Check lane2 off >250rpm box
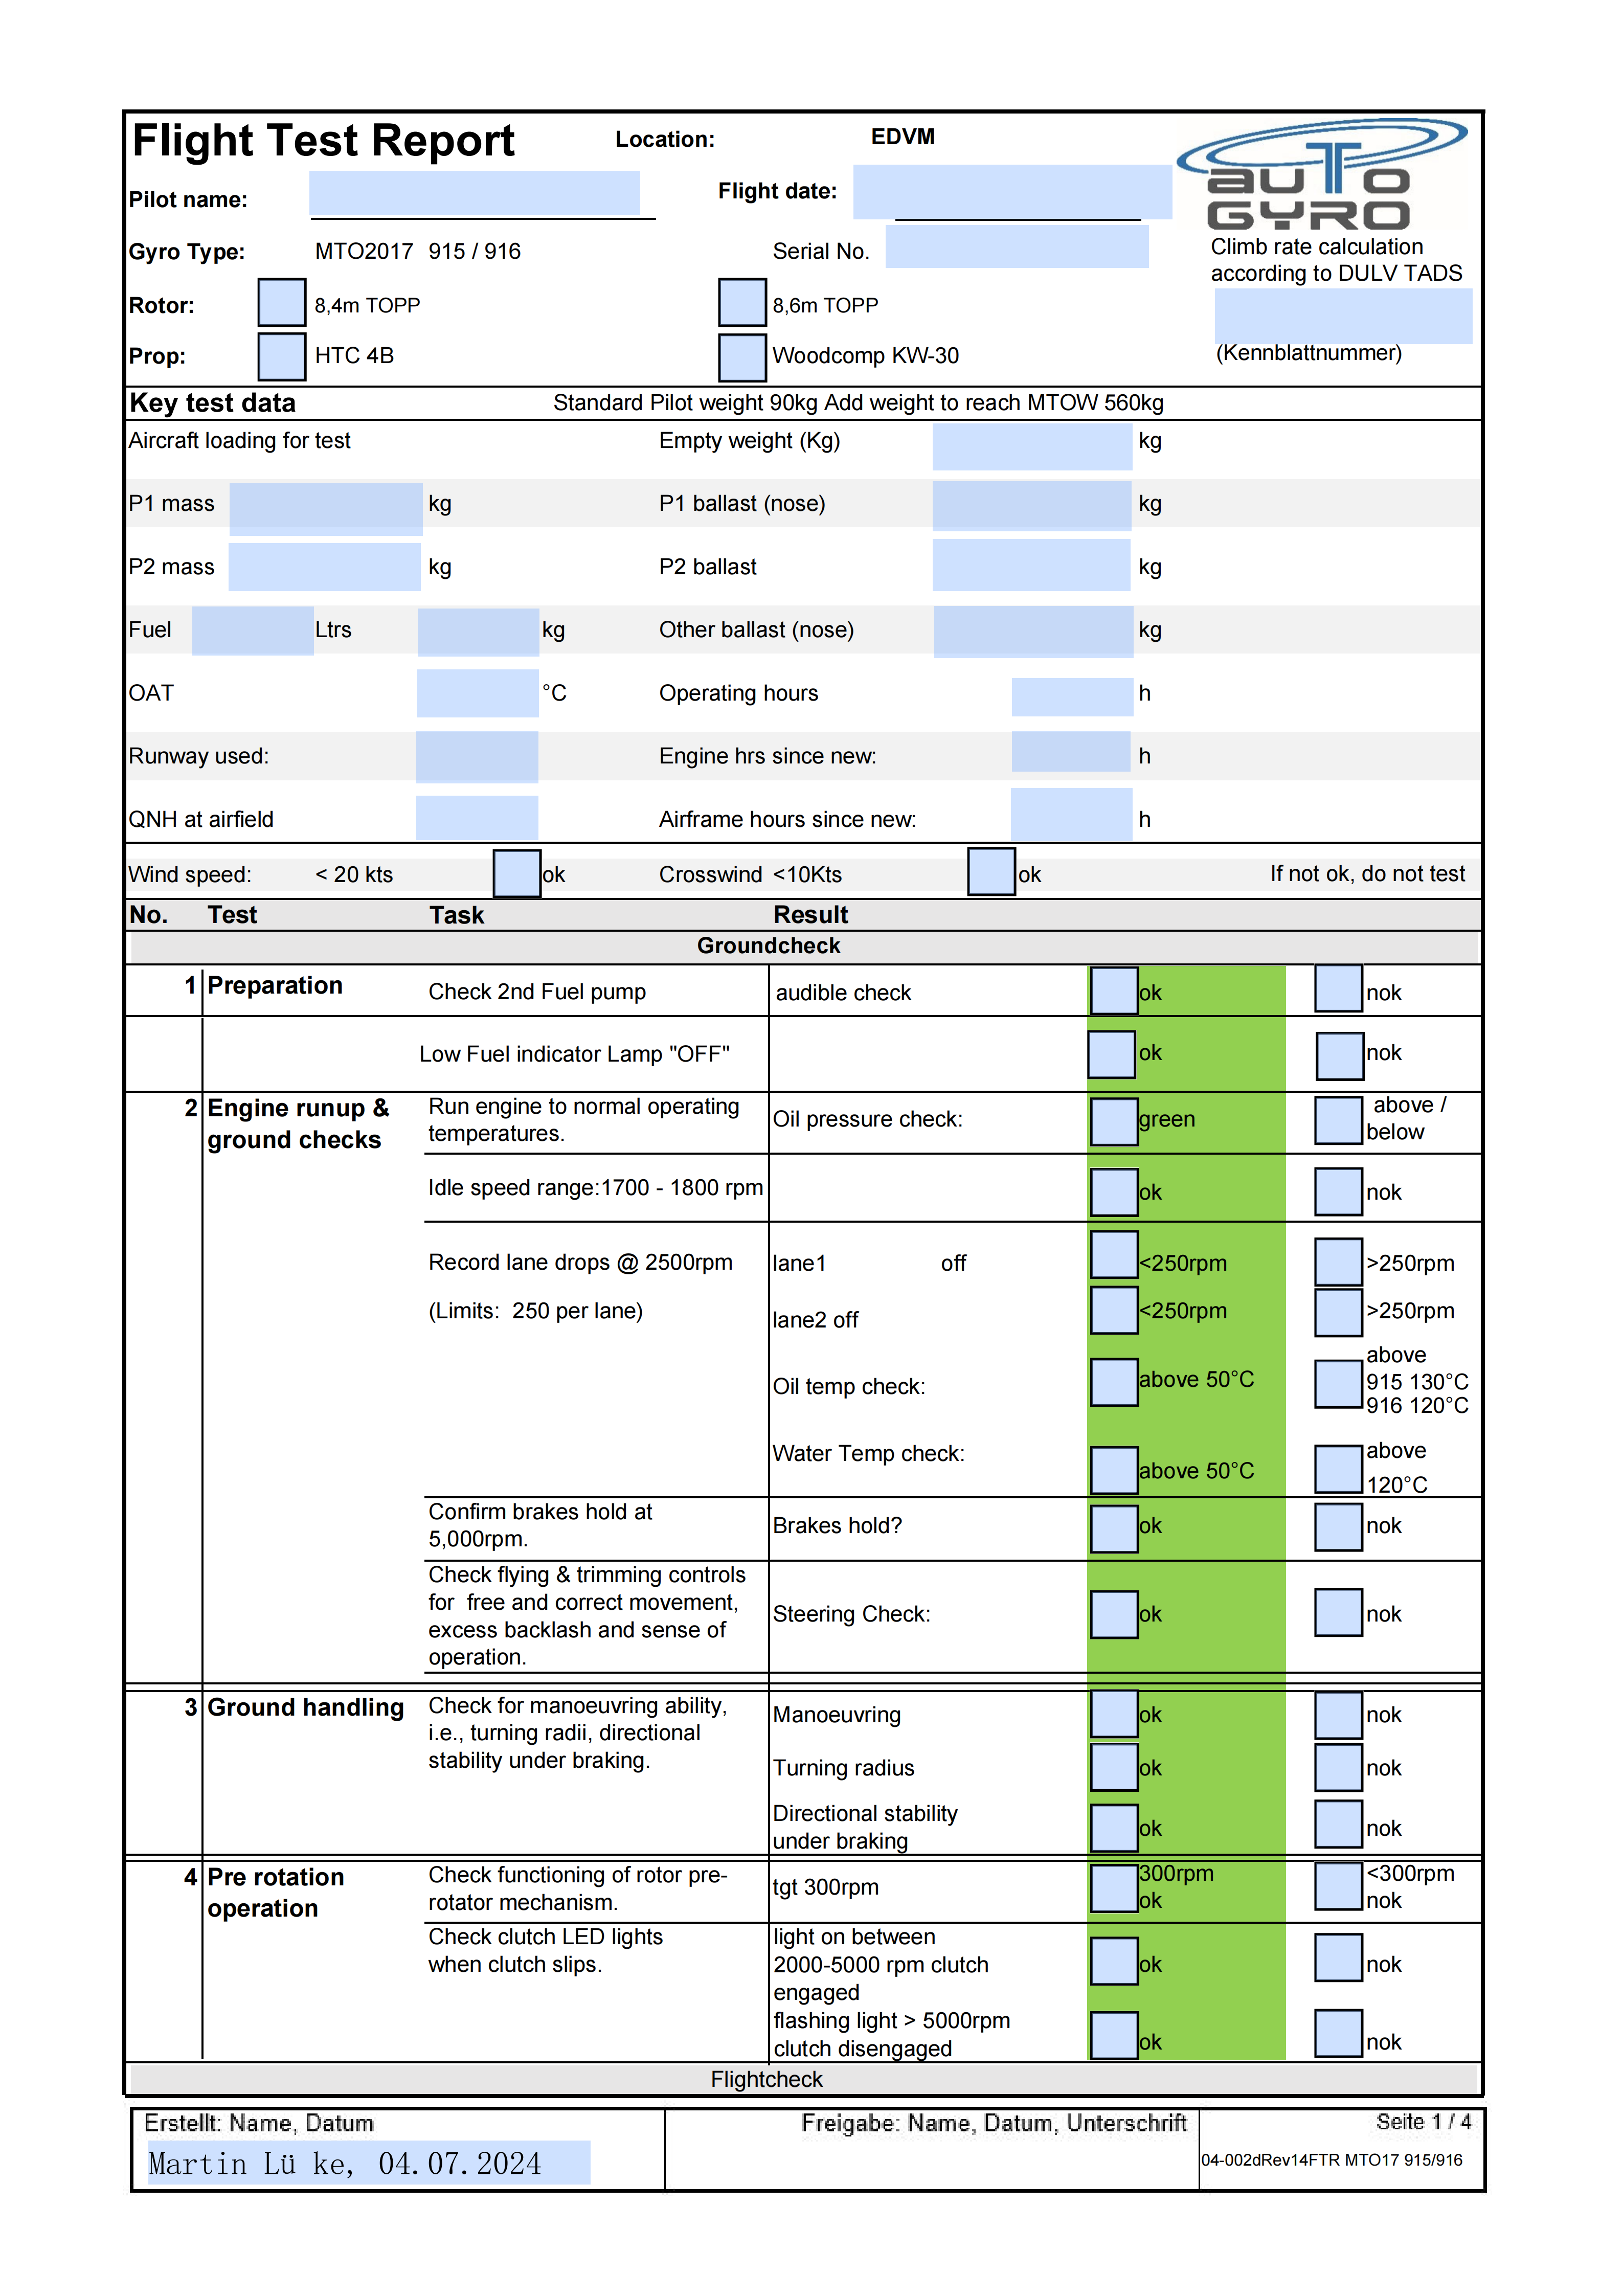Image resolution: width=1623 pixels, height=2296 pixels. tap(1339, 1313)
